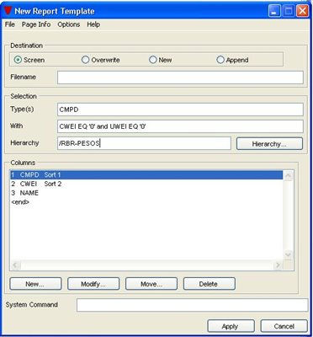
Task: Click the With expression field
Action: tap(180, 126)
